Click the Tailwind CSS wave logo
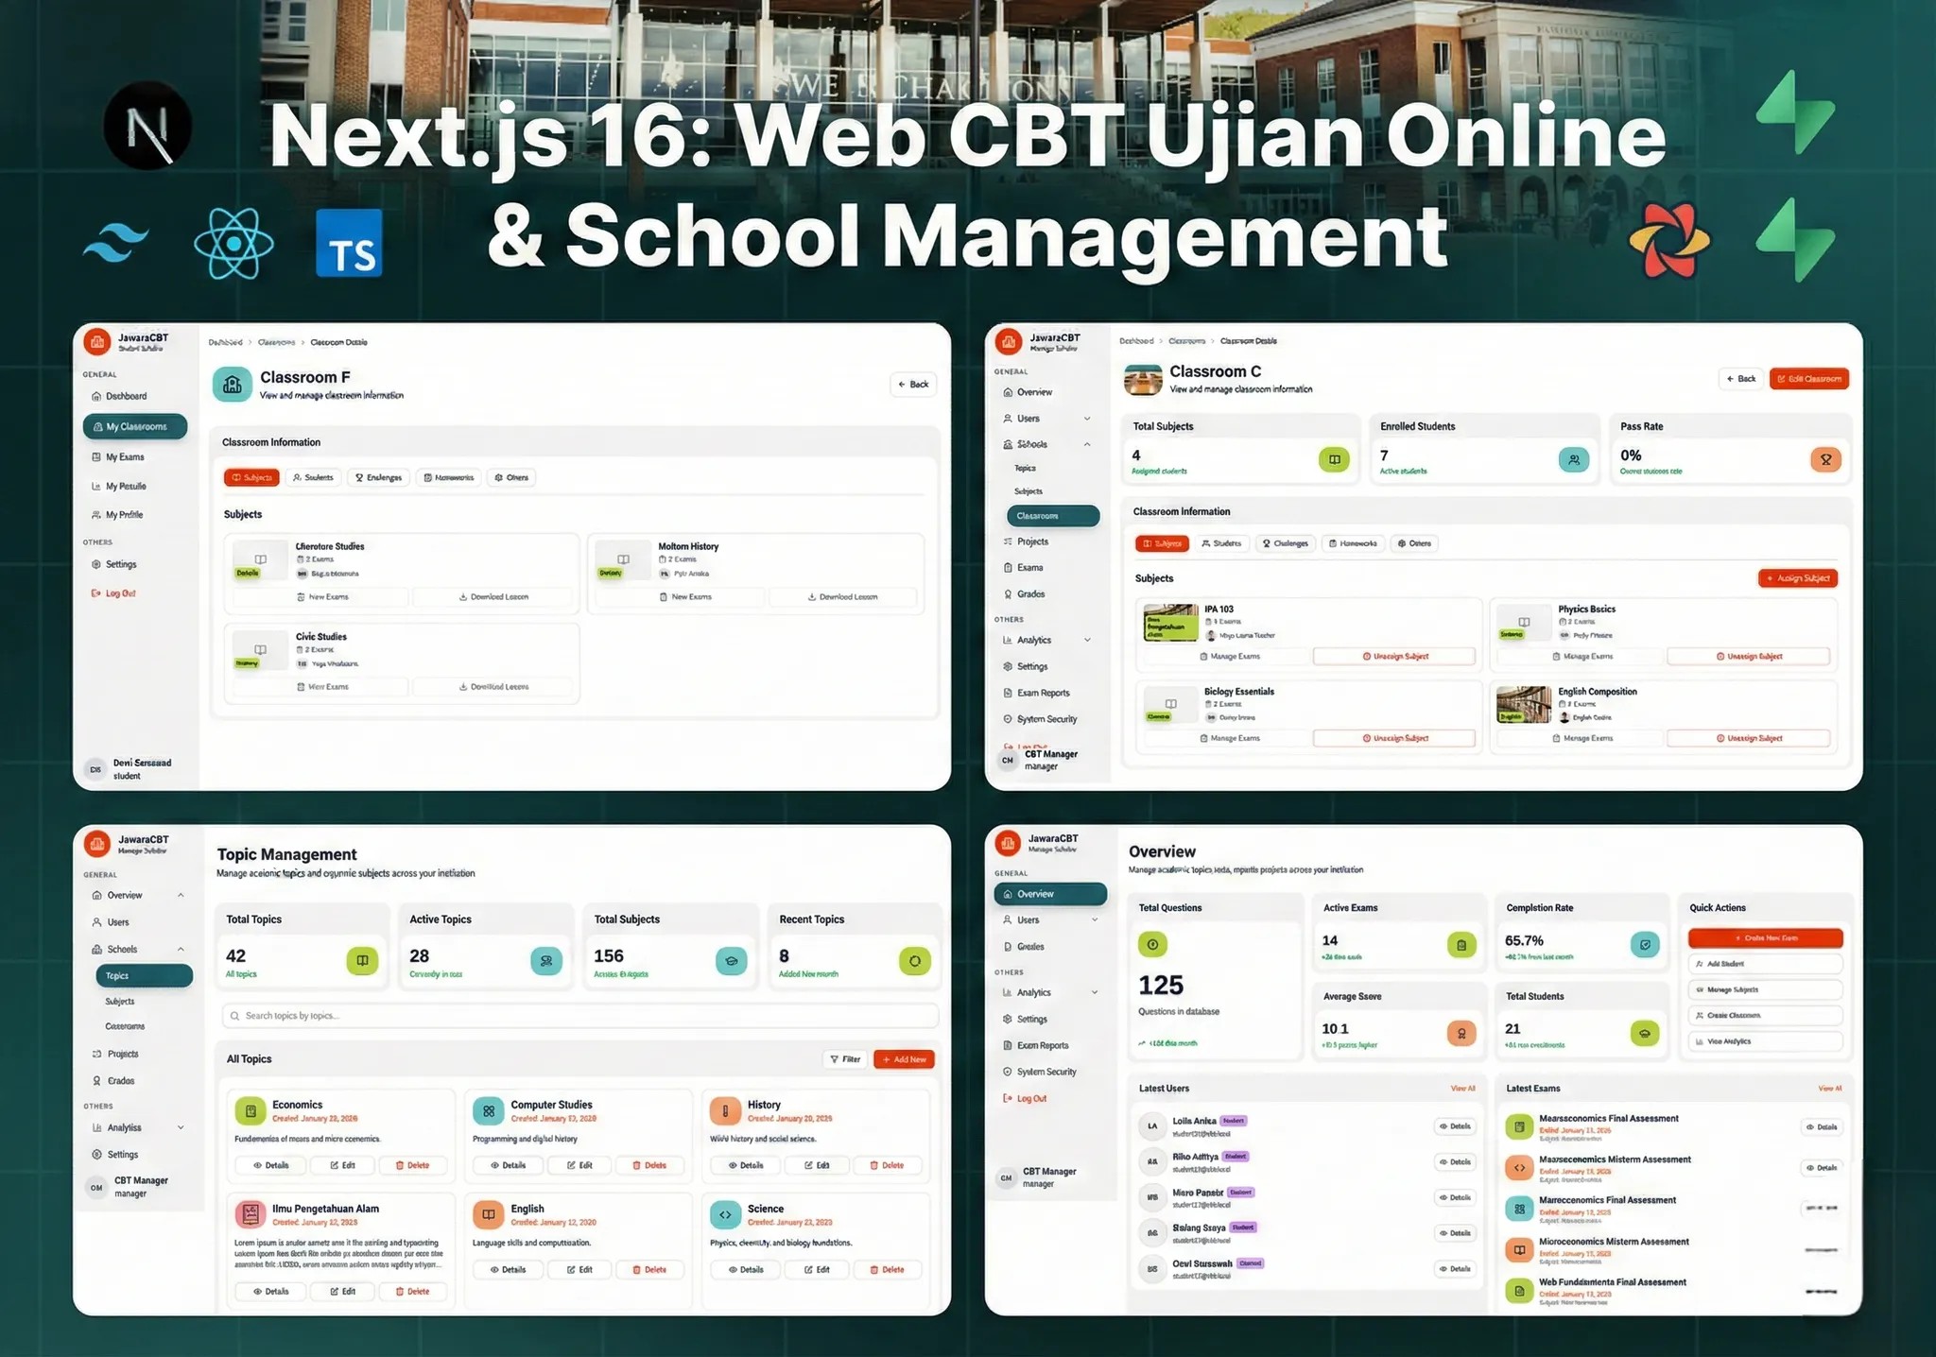The image size is (1936, 1357). (116, 244)
